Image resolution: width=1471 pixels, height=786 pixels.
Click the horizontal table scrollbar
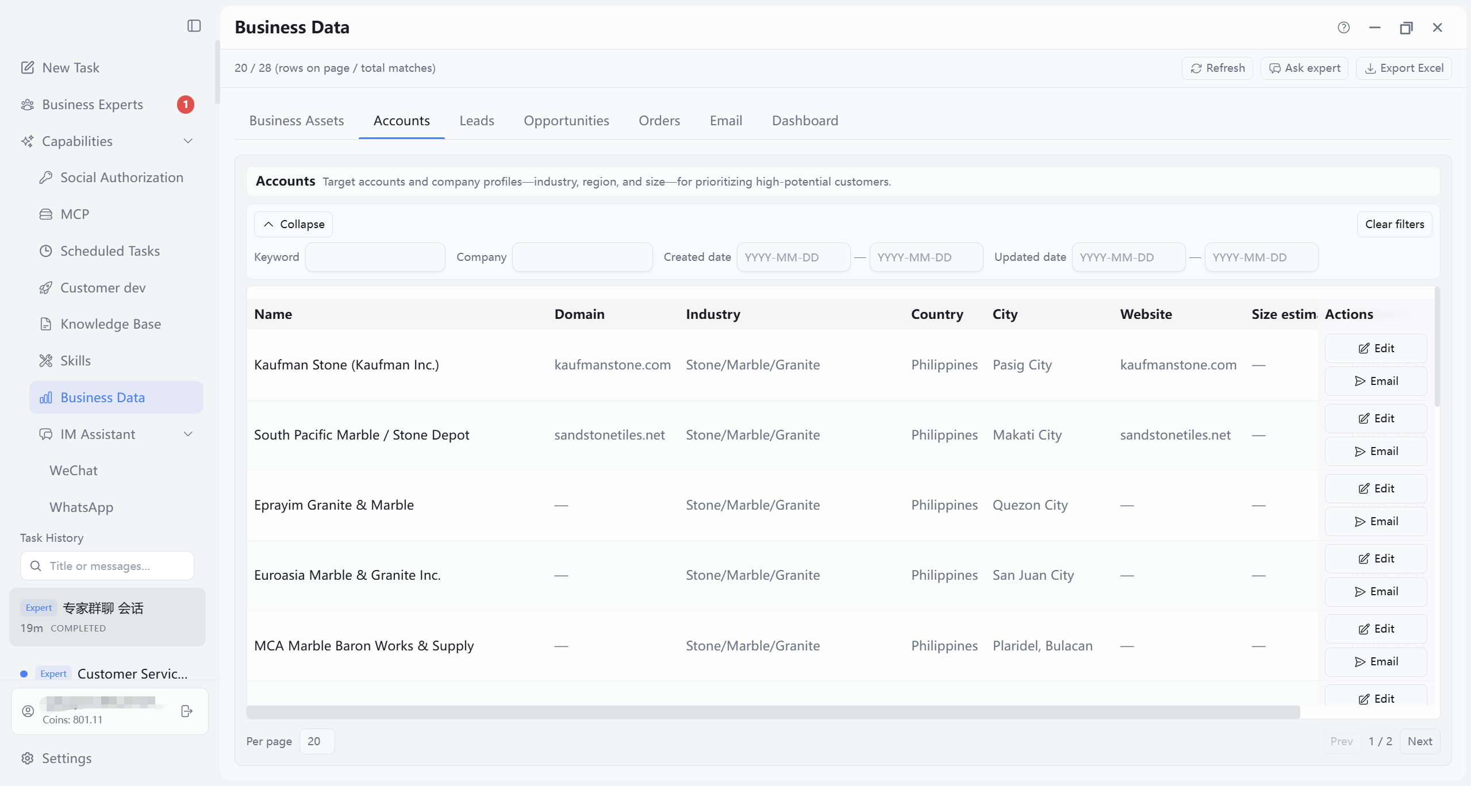click(x=773, y=712)
